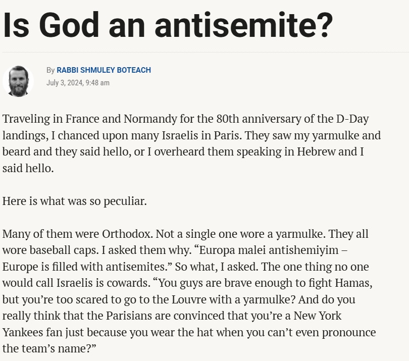The height and width of the screenshot is (361, 409).
Task: Click the word "Orthodox" in the third paragraph
Action: (126, 234)
